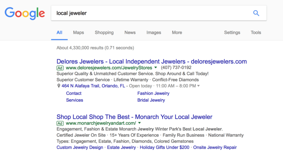Click the map pin icon by Alafaya Trail
Screen dimensions: 283x155
pos(59,86)
